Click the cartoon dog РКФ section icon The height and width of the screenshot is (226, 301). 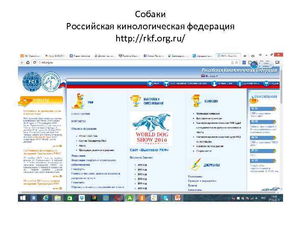point(78,101)
